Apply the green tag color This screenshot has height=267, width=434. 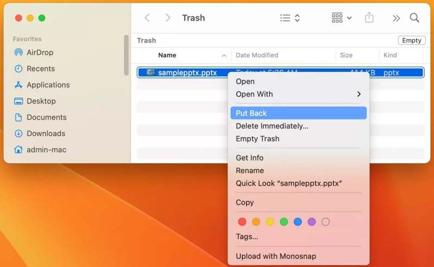(284, 222)
